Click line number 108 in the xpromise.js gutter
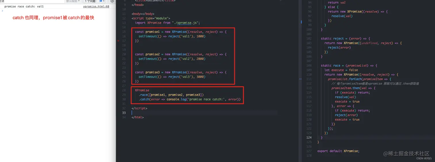 coord(309,66)
